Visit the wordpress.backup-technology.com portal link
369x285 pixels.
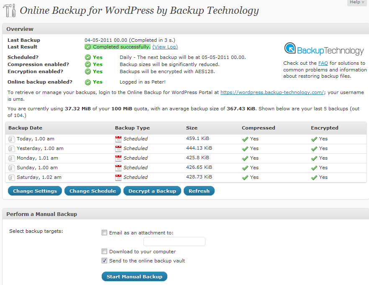(272, 92)
